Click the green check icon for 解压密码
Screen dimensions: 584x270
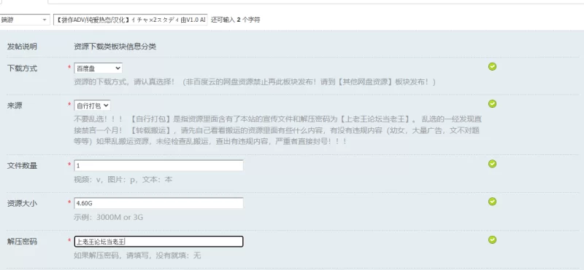click(492, 240)
